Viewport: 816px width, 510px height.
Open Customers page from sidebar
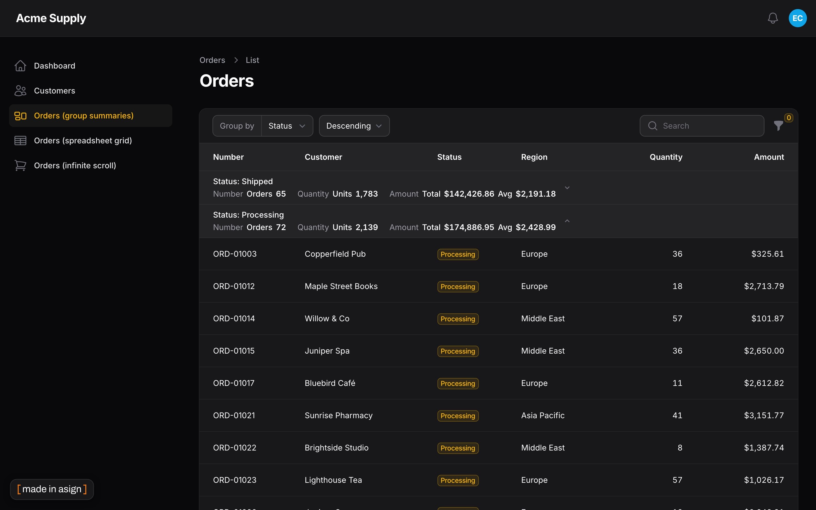(91, 91)
